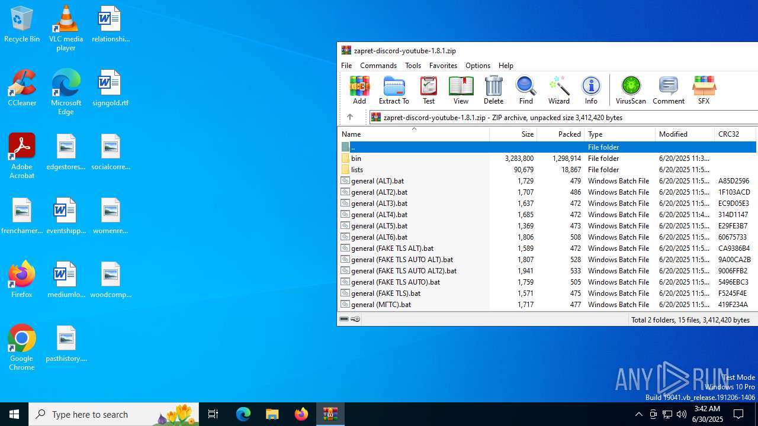
Task: Select the lists folder row
Action: (x=547, y=170)
